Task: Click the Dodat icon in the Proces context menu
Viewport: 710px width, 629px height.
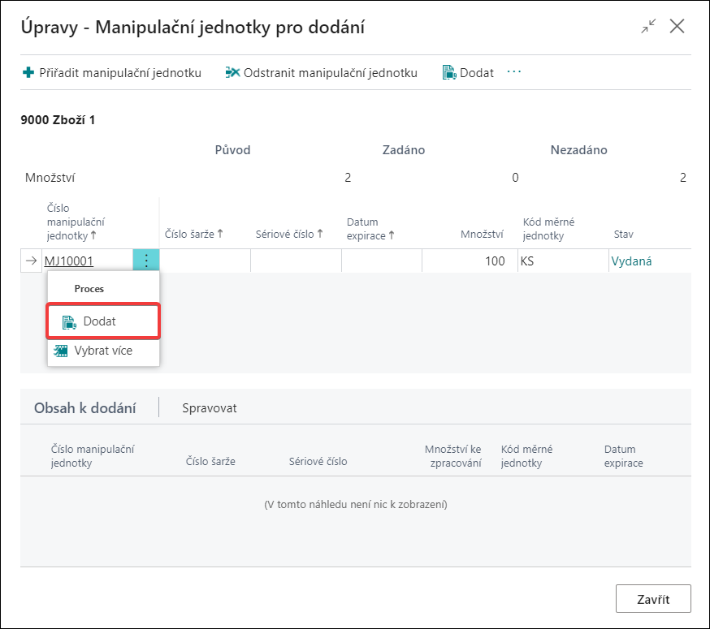Action: (69, 321)
